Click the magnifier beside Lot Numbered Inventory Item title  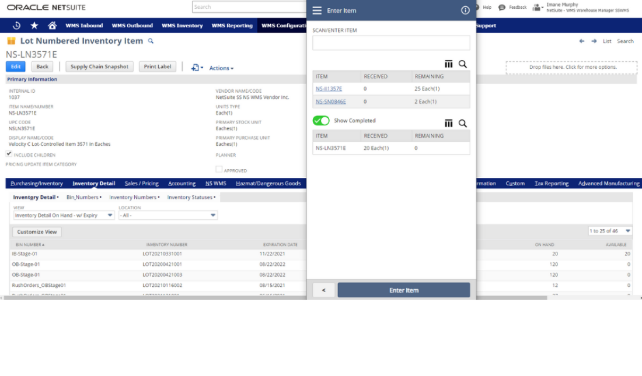[x=151, y=41]
